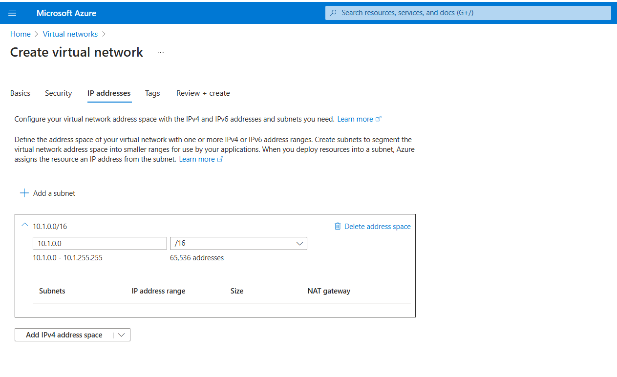The image size is (617, 377).
Task: Open the Azure portal hamburger menu
Action: pyautogui.click(x=13, y=13)
